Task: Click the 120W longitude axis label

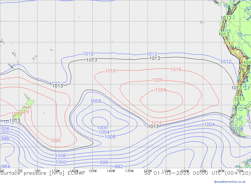Action: (148, 171)
